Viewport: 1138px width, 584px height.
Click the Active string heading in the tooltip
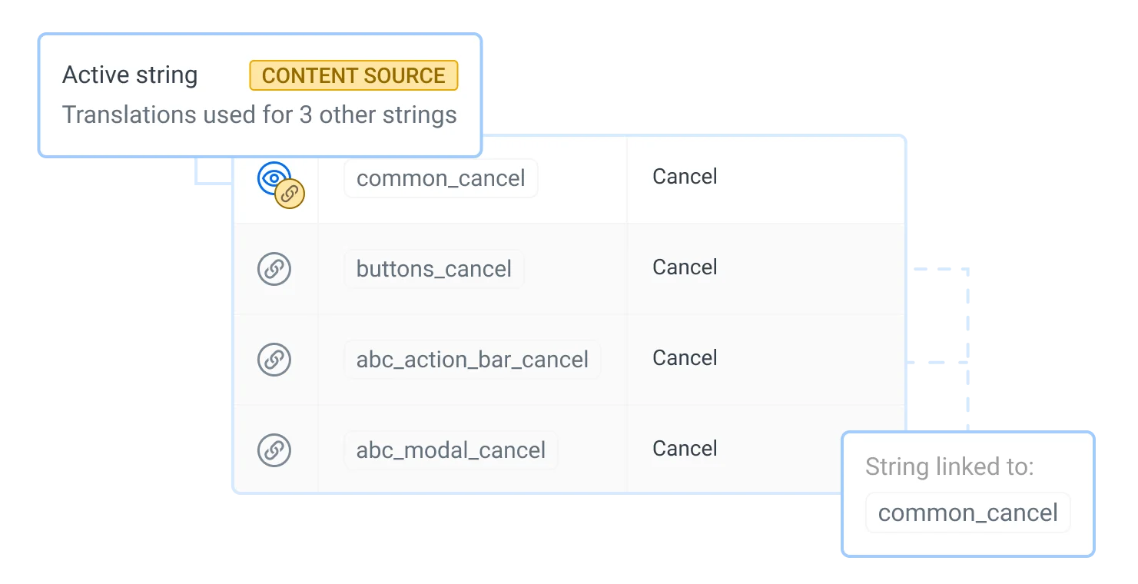tap(130, 75)
